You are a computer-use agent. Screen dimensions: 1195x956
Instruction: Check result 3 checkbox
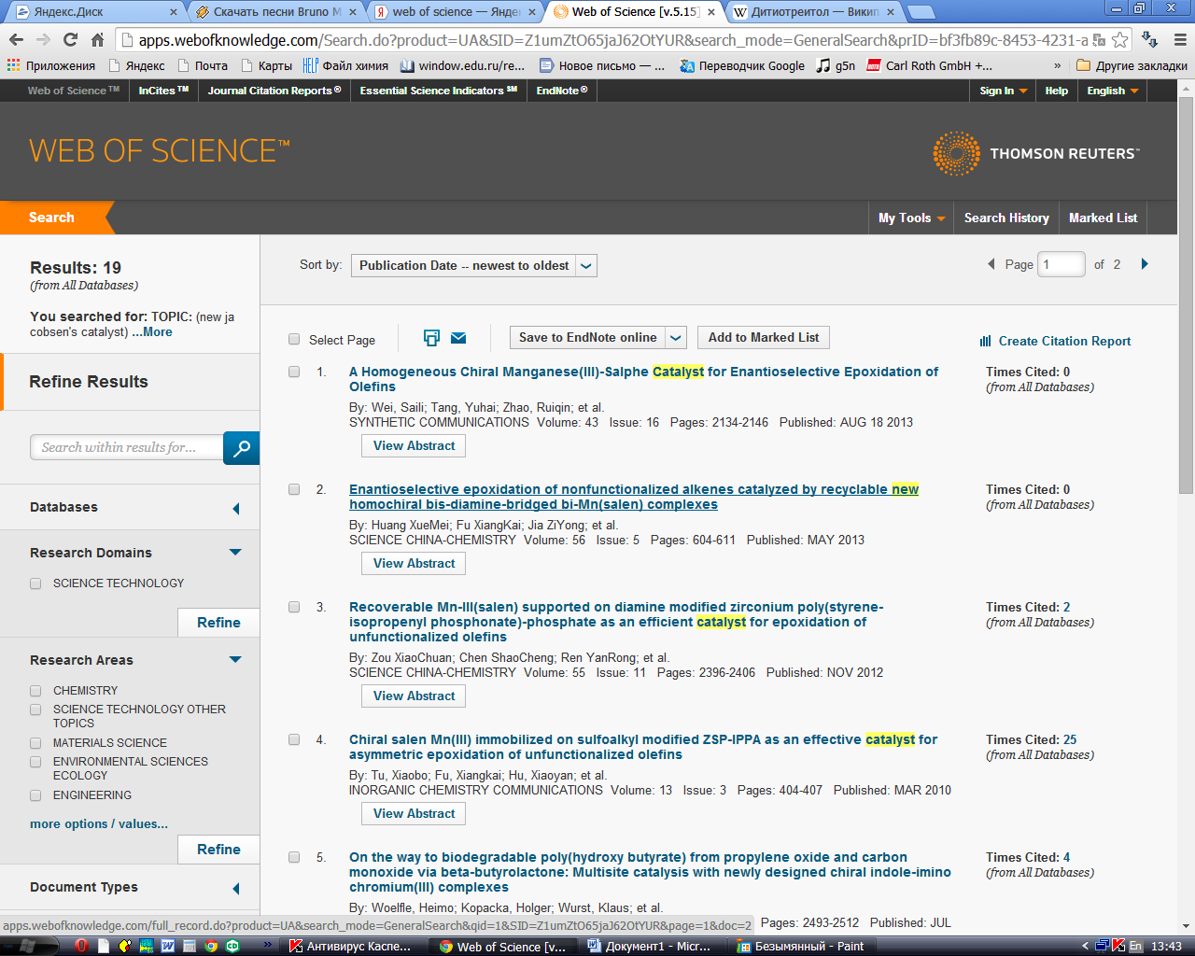tap(294, 607)
